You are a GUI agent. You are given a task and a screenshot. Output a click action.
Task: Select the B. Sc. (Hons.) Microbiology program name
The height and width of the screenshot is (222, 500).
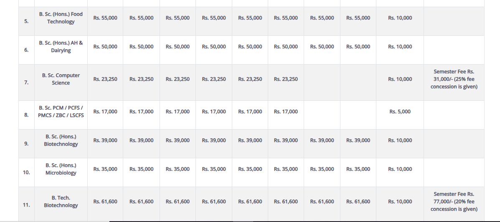61,169
